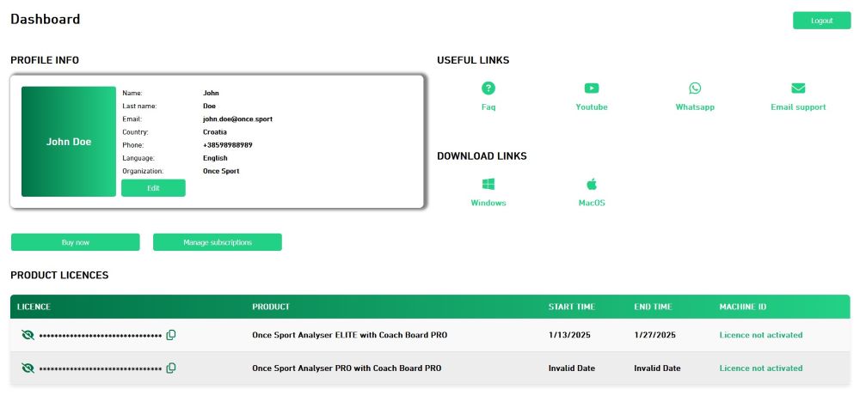Click the Email support envelope icon
The height and width of the screenshot is (414, 860).
pyautogui.click(x=798, y=88)
